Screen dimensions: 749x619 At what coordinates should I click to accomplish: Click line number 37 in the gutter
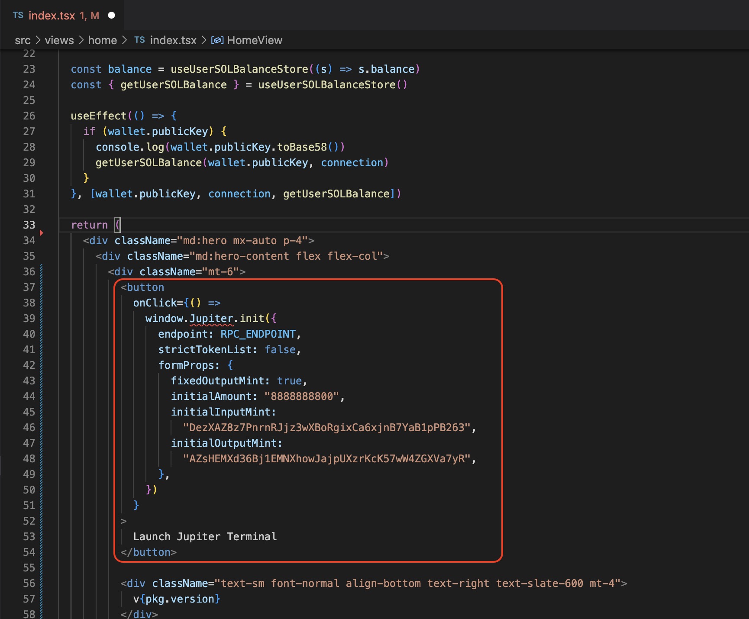tap(29, 287)
